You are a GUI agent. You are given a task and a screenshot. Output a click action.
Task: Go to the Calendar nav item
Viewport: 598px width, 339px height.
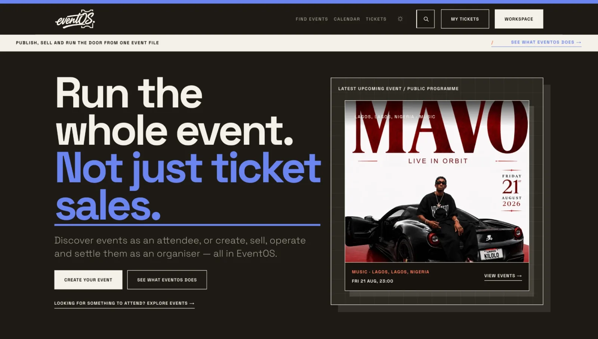click(x=347, y=19)
